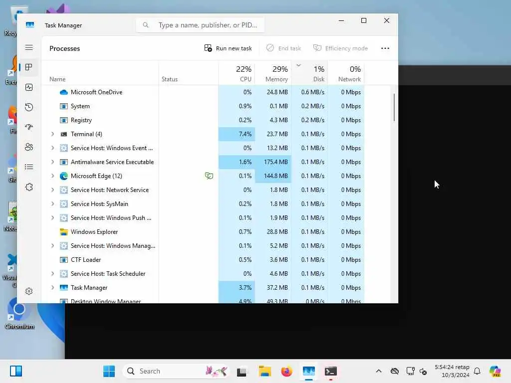The width and height of the screenshot is (511, 383).
Task: Click the Task View taskbar icon
Action: (242, 371)
